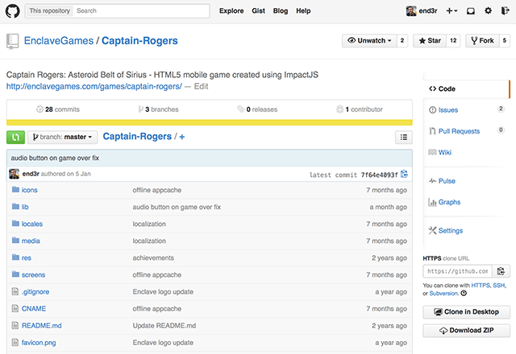Toggle the file list view icon button
The width and height of the screenshot is (516, 354).
(403, 137)
